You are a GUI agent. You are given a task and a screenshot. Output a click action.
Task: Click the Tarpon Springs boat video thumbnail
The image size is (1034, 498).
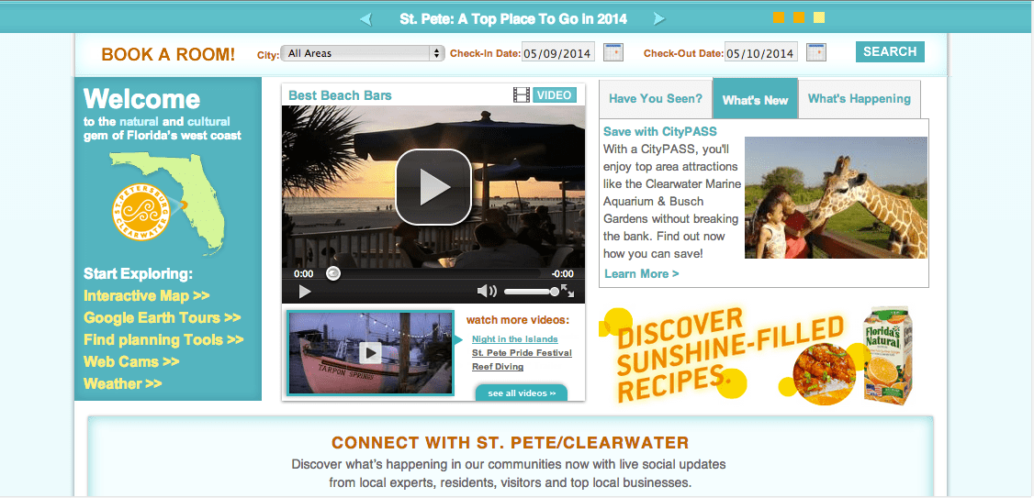(371, 353)
